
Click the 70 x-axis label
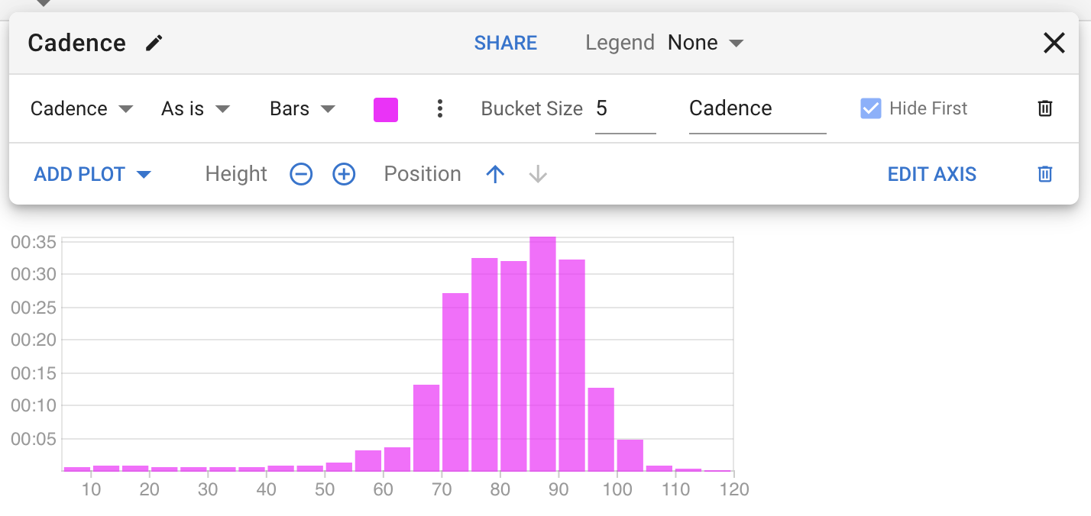pos(442,489)
